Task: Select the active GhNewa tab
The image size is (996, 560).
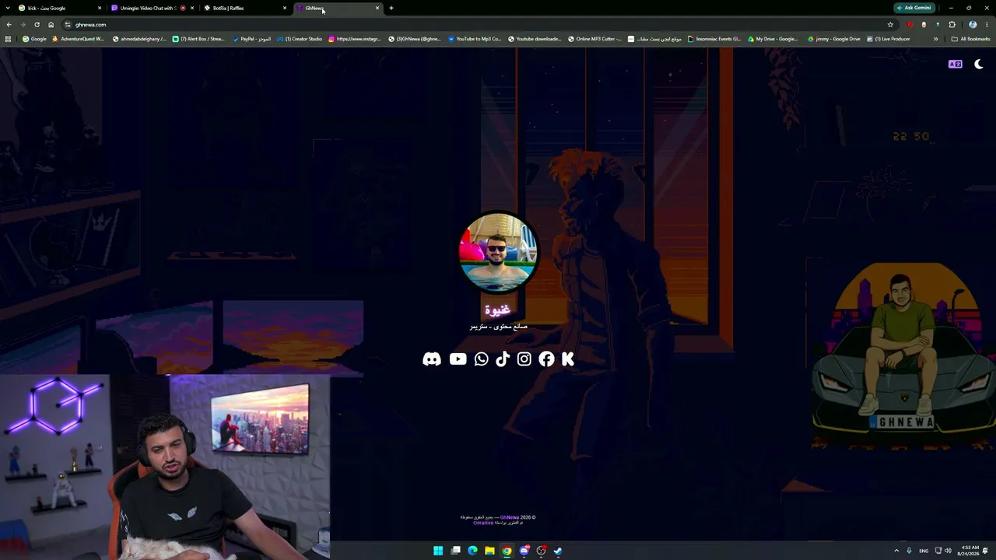Action: coord(338,8)
